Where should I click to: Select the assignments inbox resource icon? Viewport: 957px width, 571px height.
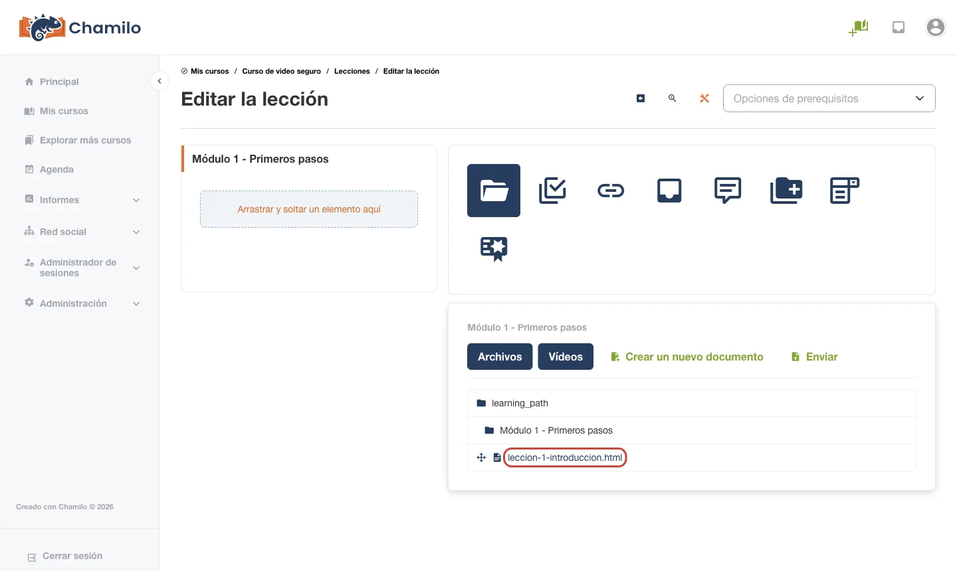pyautogui.click(x=669, y=191)
